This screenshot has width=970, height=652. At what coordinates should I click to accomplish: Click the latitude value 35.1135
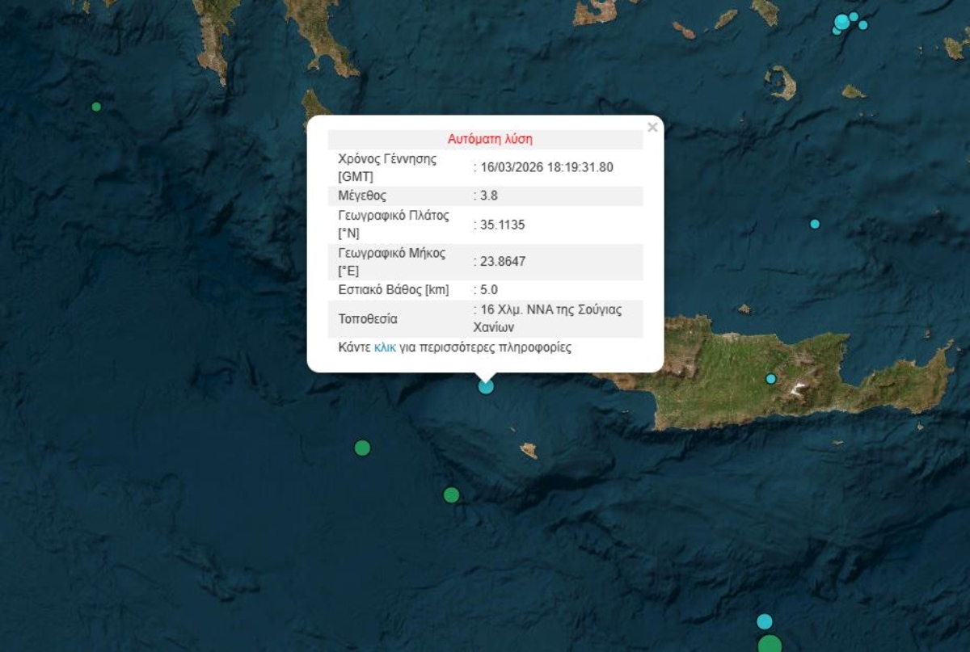[x=502, y=225]
